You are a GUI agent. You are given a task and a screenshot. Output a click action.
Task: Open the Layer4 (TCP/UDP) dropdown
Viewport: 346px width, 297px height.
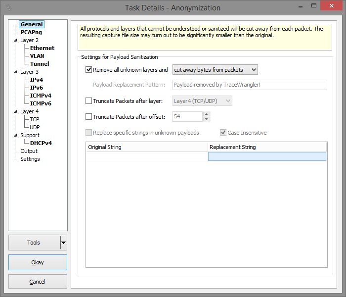click(x=202, y=101)
